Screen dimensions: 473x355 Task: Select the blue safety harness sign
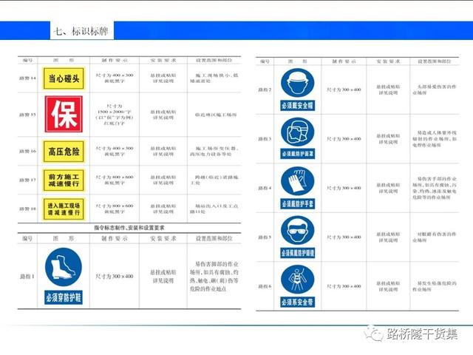[298, 285]
